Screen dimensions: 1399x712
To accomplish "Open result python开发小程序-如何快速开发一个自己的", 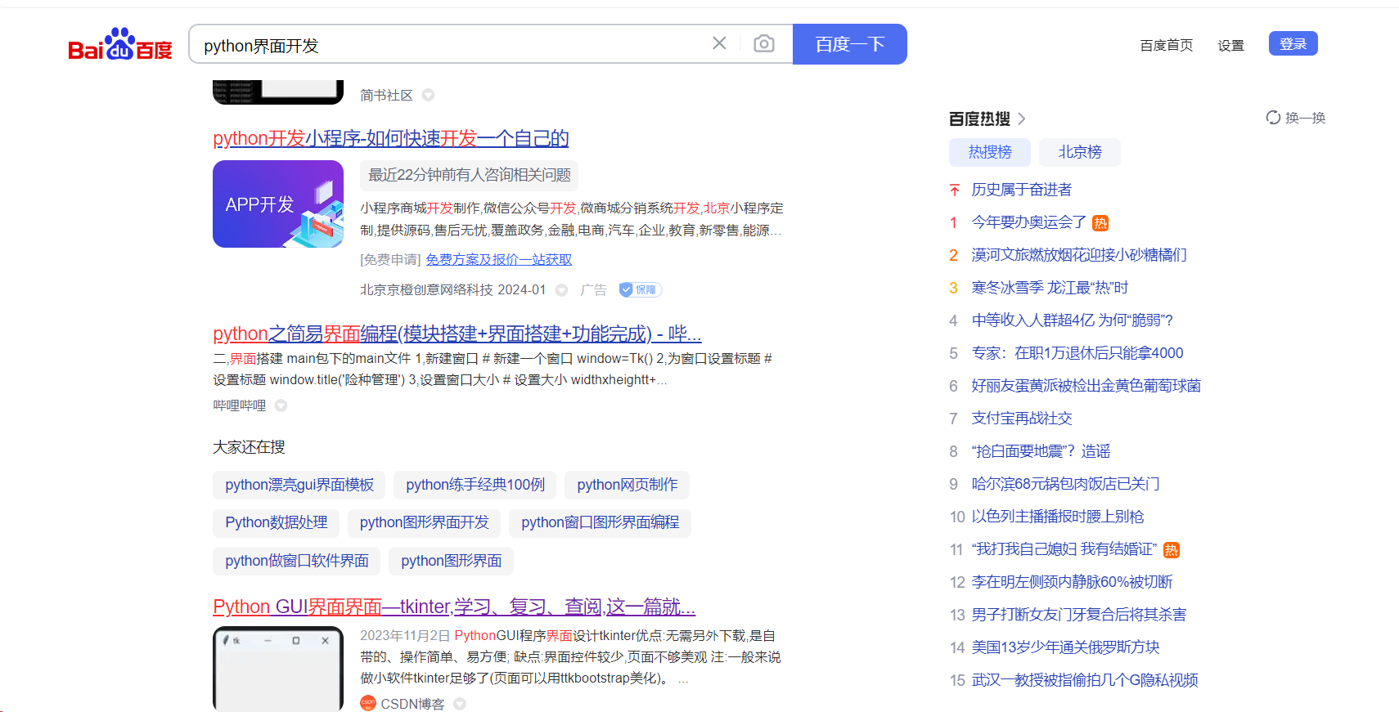I will (391, 138).
